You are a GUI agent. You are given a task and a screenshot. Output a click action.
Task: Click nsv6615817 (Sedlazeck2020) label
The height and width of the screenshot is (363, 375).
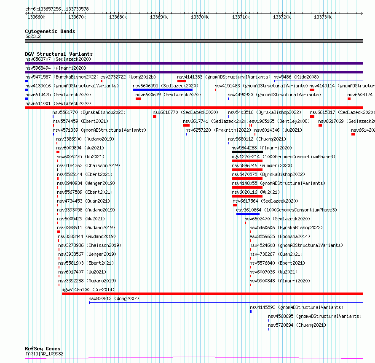point(342,112)
